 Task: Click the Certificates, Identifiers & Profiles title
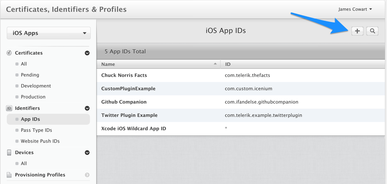click(66, 9)
